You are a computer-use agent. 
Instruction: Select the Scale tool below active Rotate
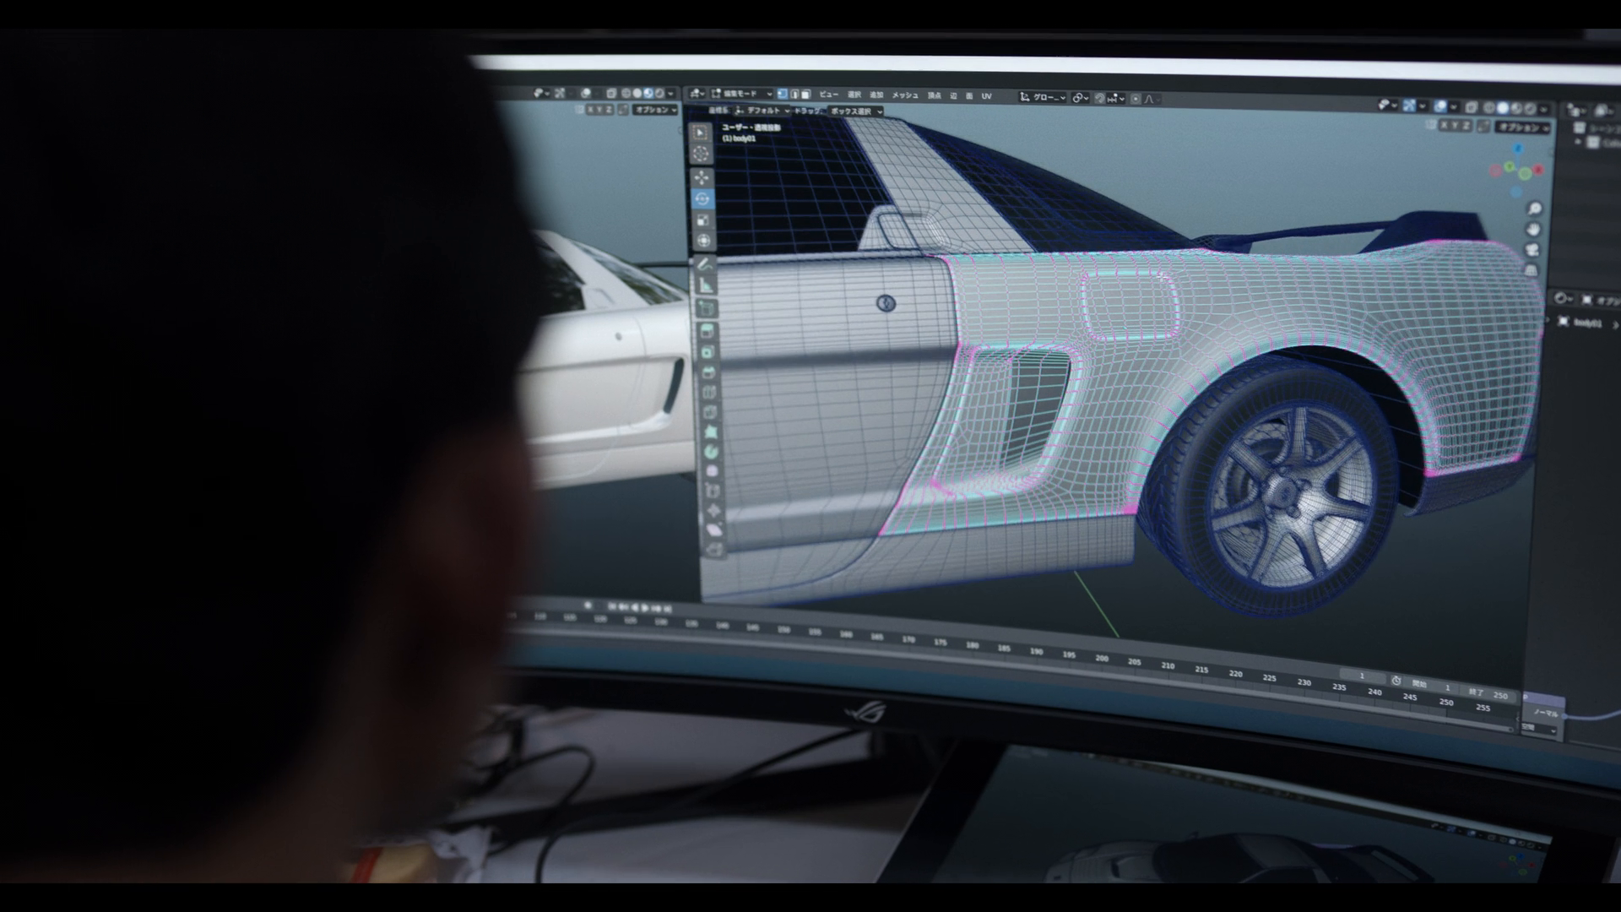tap(702, 220)
